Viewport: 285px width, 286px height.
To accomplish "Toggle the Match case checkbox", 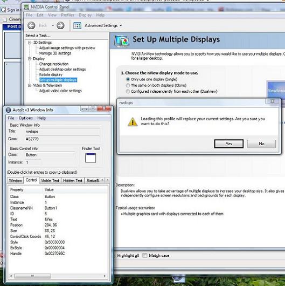I will pyautogui.click(x=144, y=256).
